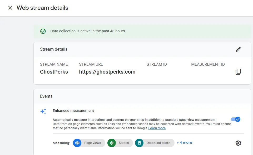Close the Web stream details panel
The height and width of the screenshot is (155, 253).
(10, 8)
